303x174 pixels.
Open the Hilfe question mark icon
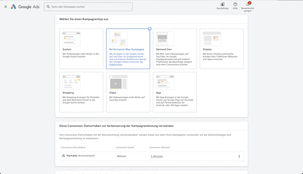(235, 4)
